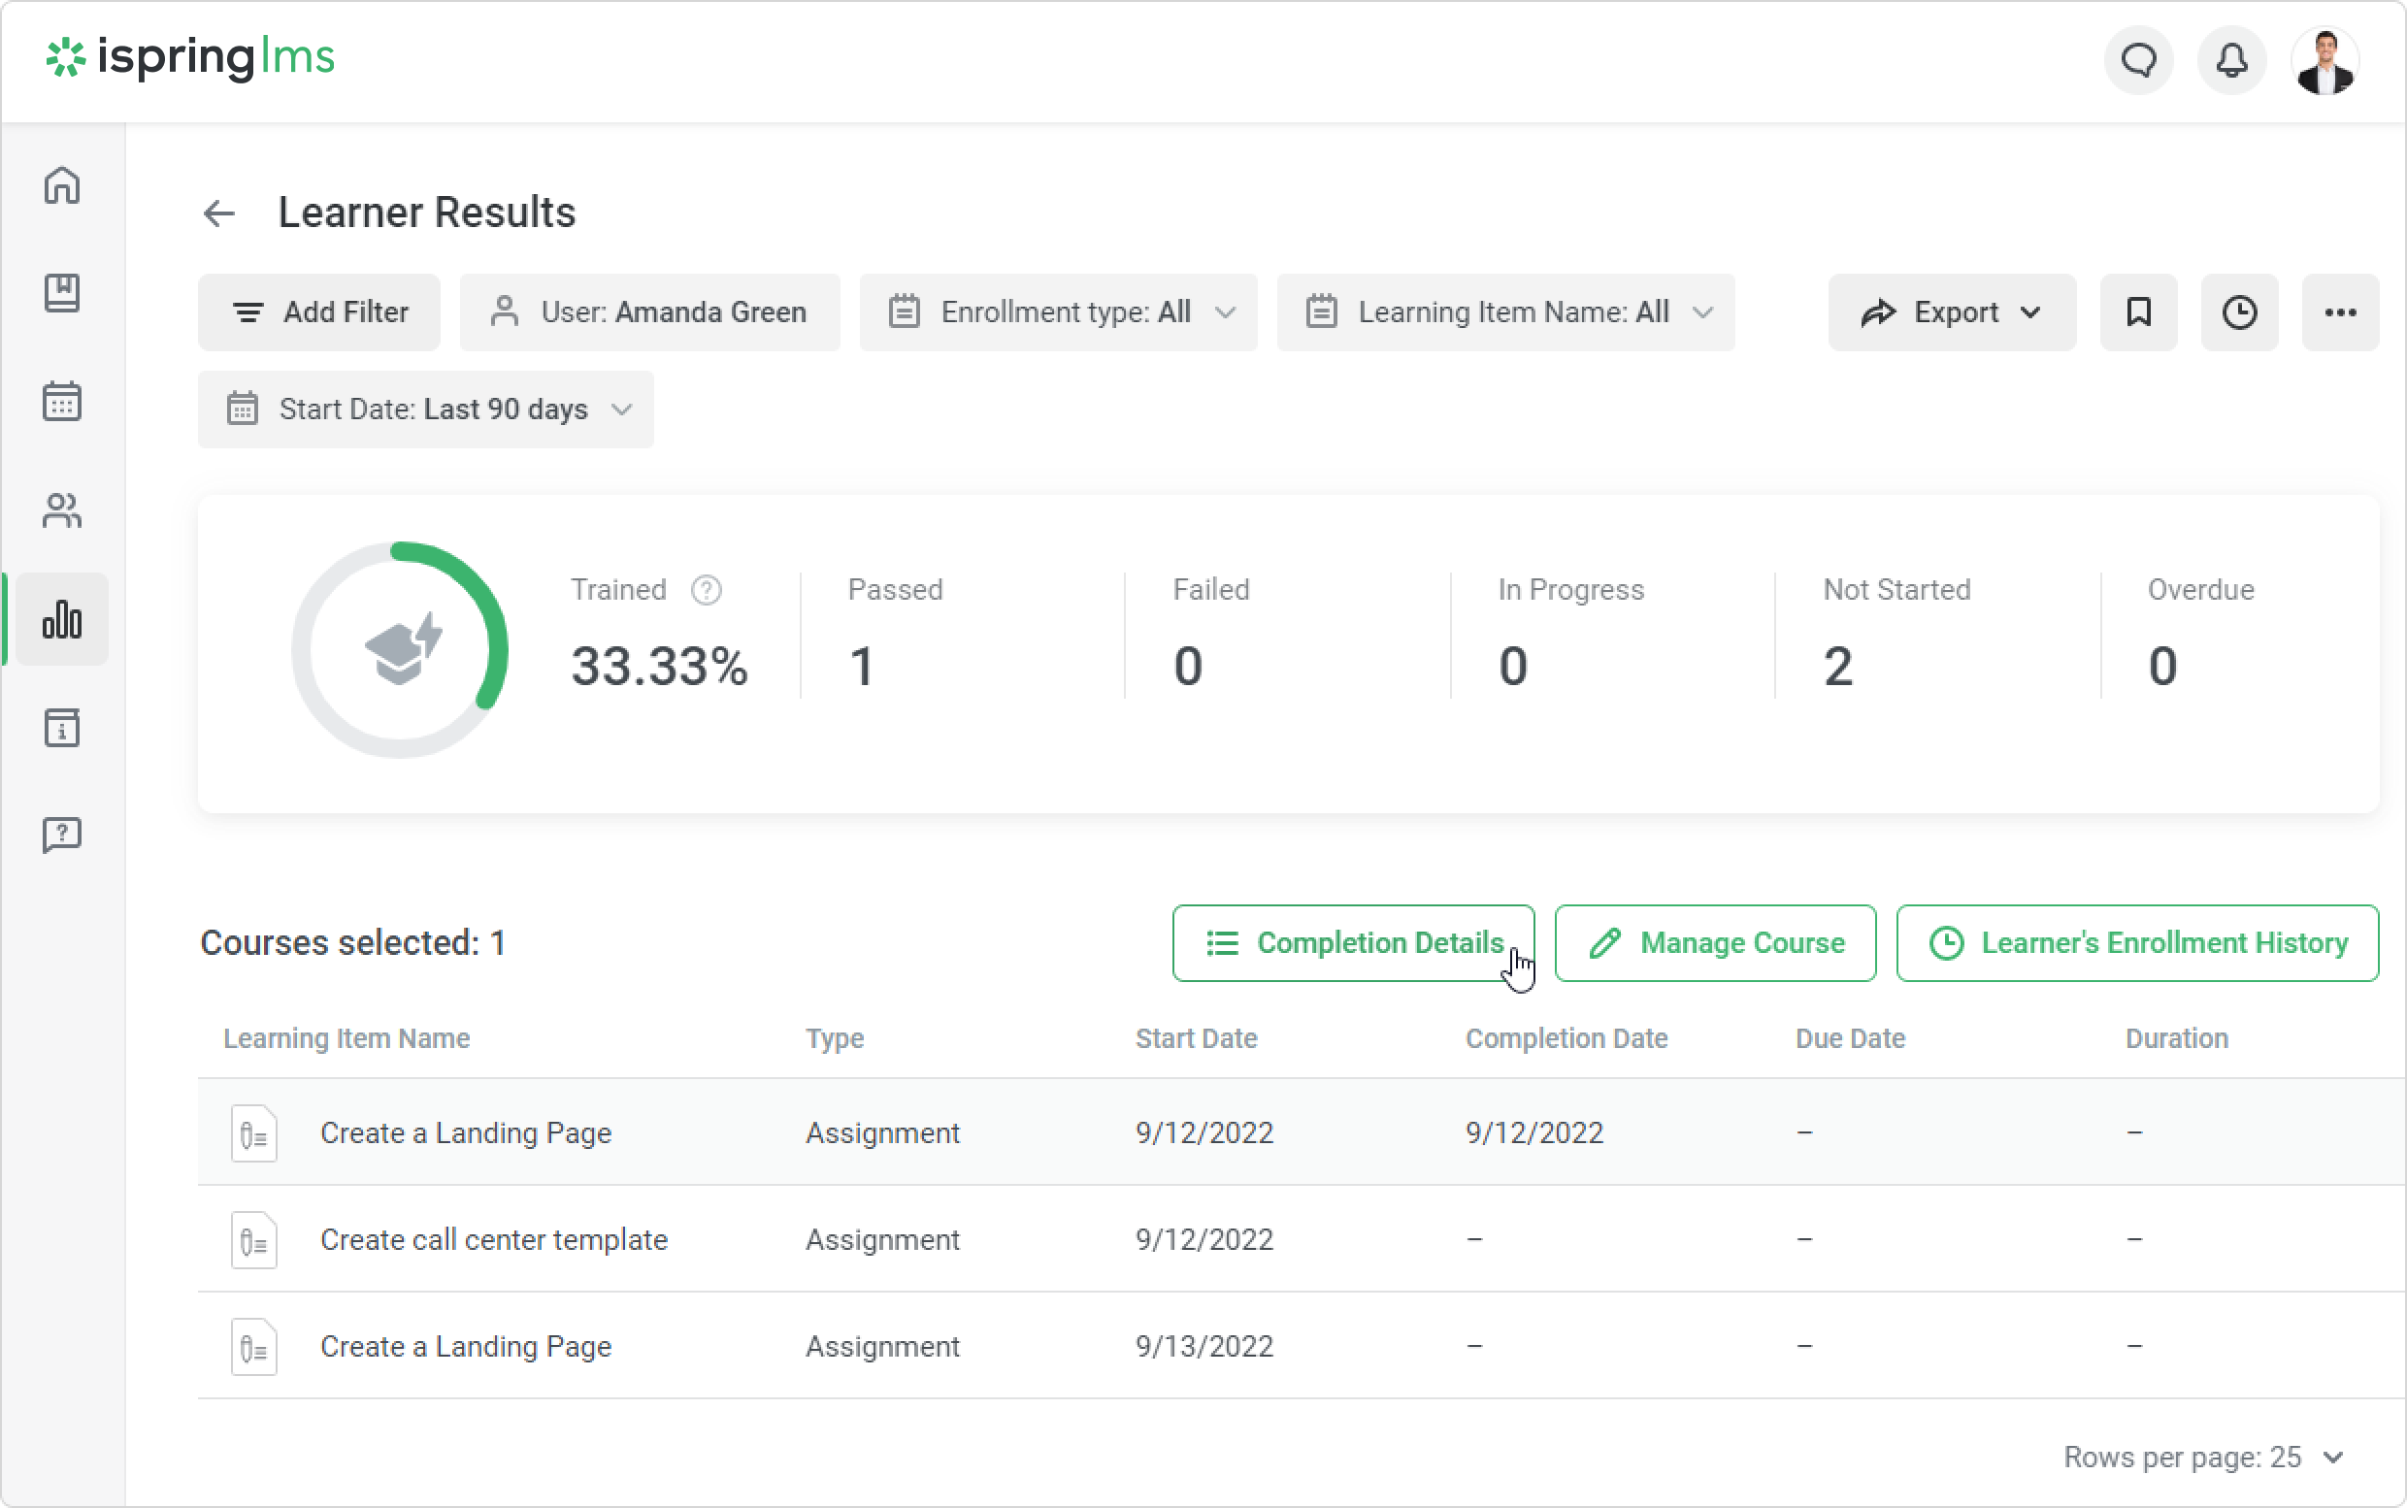Open the chat messages icon
This screenshot has height=1508, width=2407.
(2138, 62)
